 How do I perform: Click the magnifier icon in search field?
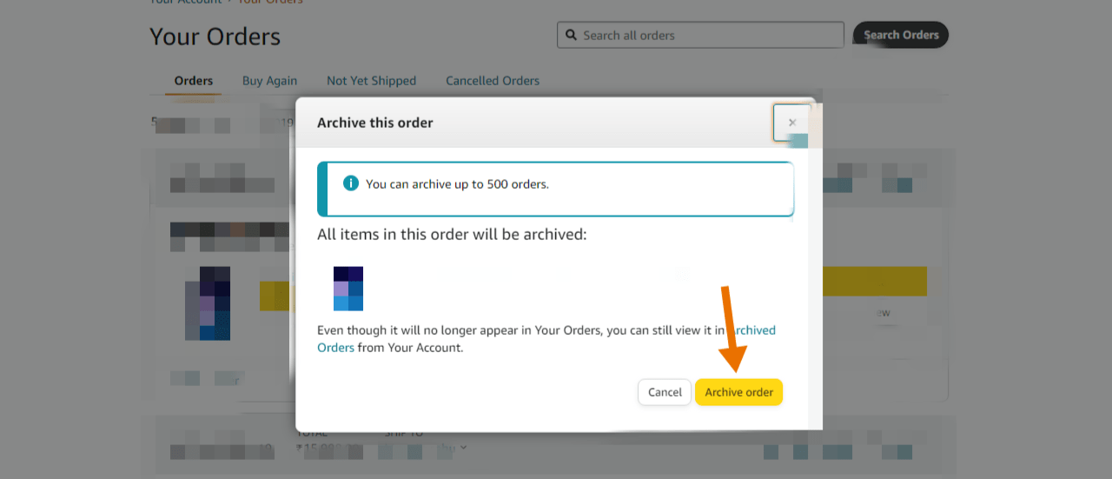571,36
